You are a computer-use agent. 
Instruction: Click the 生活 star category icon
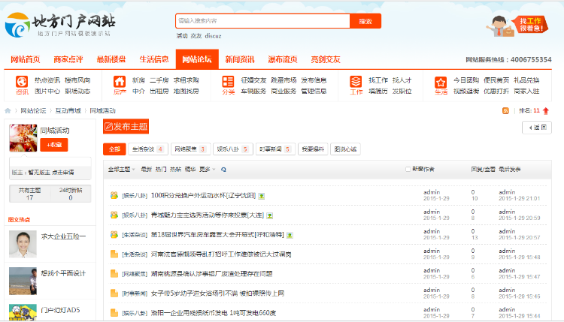(x=441, y=82)
